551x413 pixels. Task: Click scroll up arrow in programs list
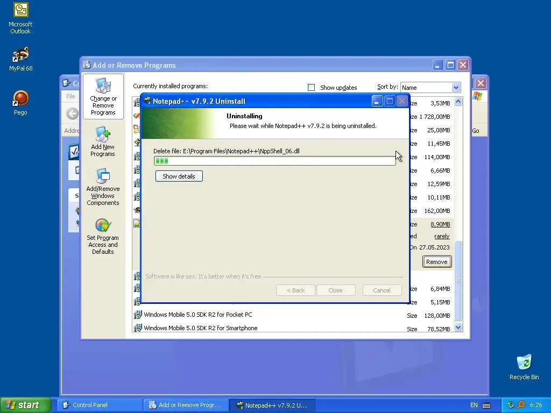coord(458,102)
